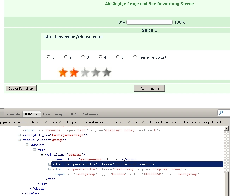230x196 pixels.
Task: Open the HTML tab dropdown arrow
Action: click(37, 114)
